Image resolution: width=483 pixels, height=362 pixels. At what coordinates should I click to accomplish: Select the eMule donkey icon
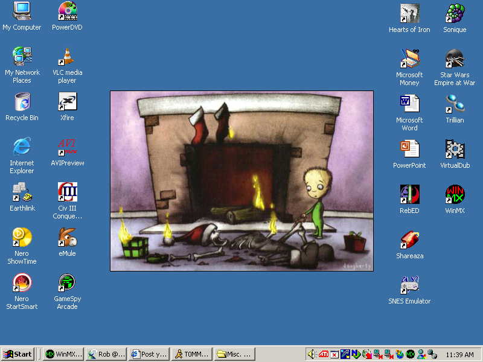coord(68,237)
